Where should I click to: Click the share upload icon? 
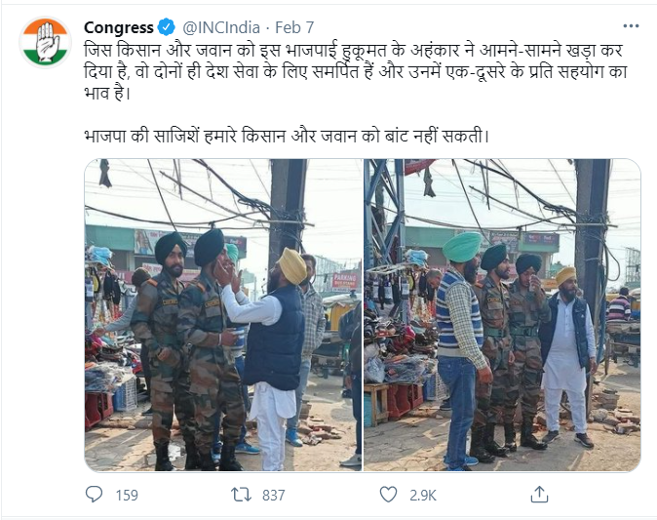tap(539, 495)
